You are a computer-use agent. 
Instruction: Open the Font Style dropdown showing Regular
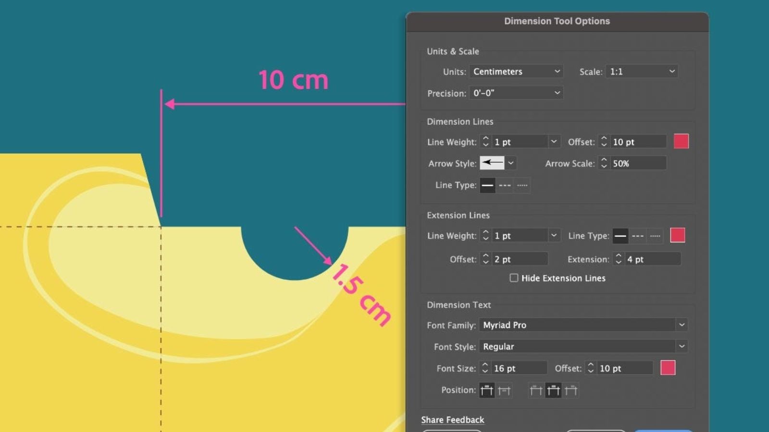583,347
